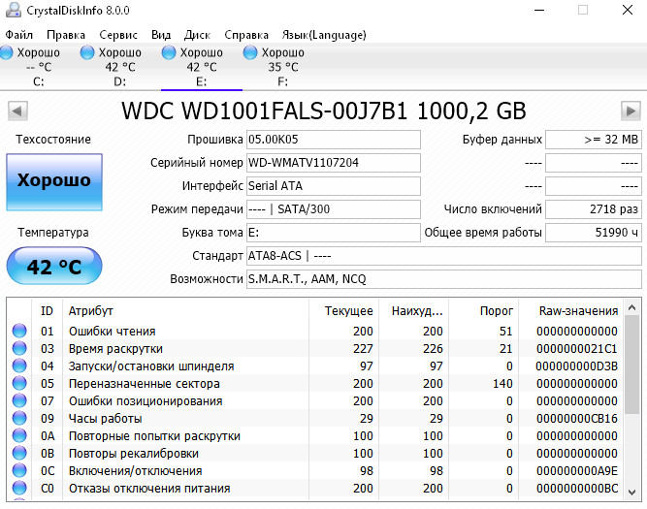Select row text Ошибки позиционирования

point(146,401)
